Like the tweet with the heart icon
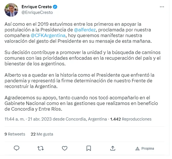Image resolution: width=172 pixels, height=159 pixels. (x=65, y=148)
